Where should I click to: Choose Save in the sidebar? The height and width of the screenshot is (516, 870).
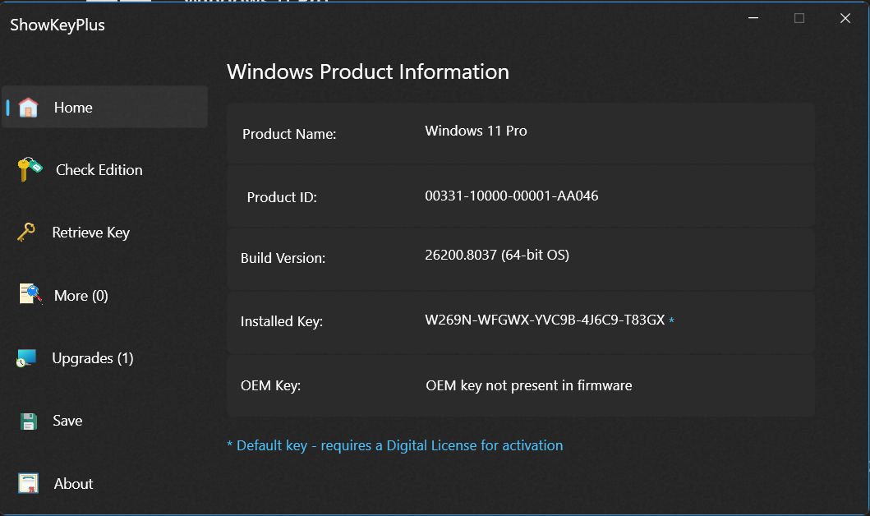tap(67, 421)
